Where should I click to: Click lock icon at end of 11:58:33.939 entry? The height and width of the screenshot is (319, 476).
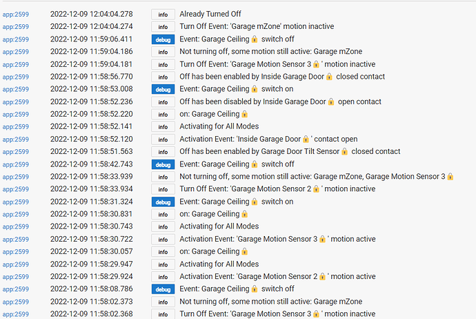click(x=450, y=177)
